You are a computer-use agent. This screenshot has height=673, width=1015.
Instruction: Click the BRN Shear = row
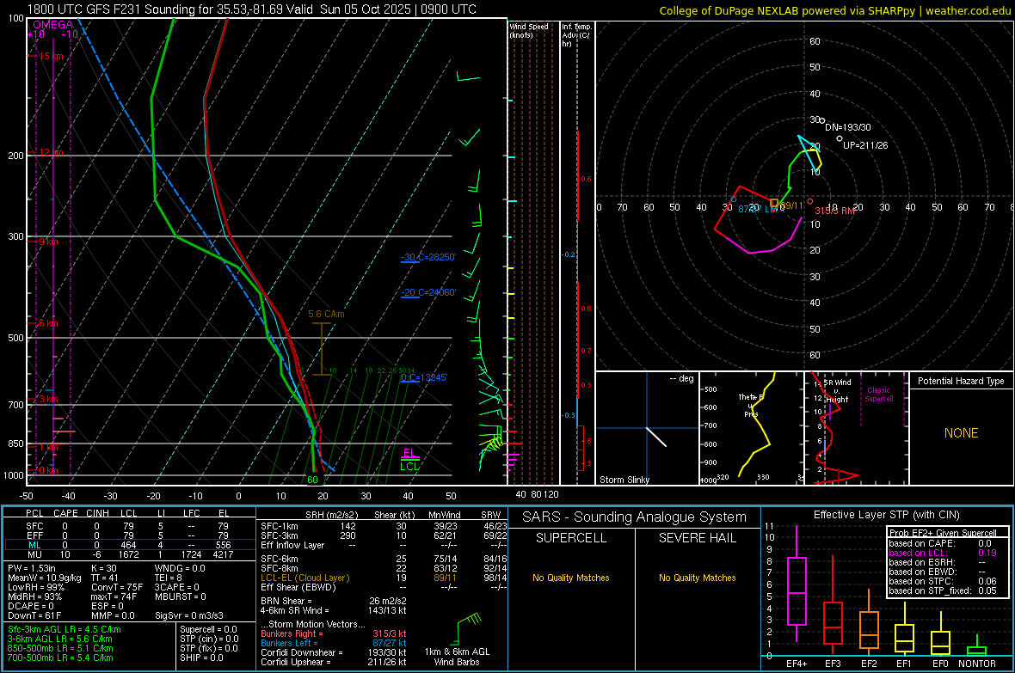[x=334, y=601]
